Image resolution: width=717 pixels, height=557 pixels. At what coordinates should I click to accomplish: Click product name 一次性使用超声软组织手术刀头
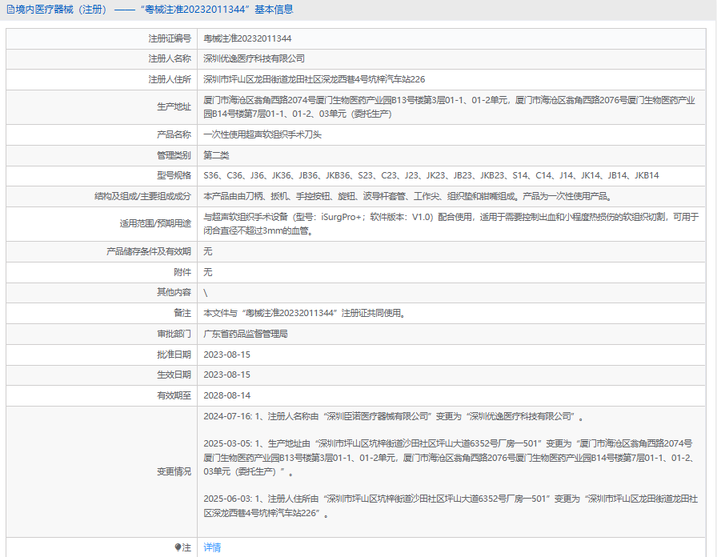click(262, 134)
